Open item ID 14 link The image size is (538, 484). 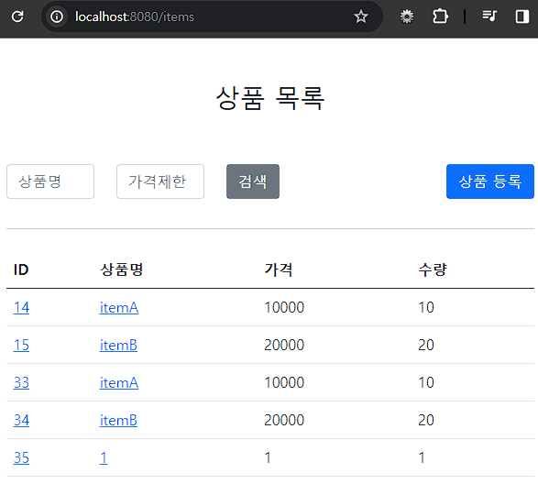tap(21, 307)
